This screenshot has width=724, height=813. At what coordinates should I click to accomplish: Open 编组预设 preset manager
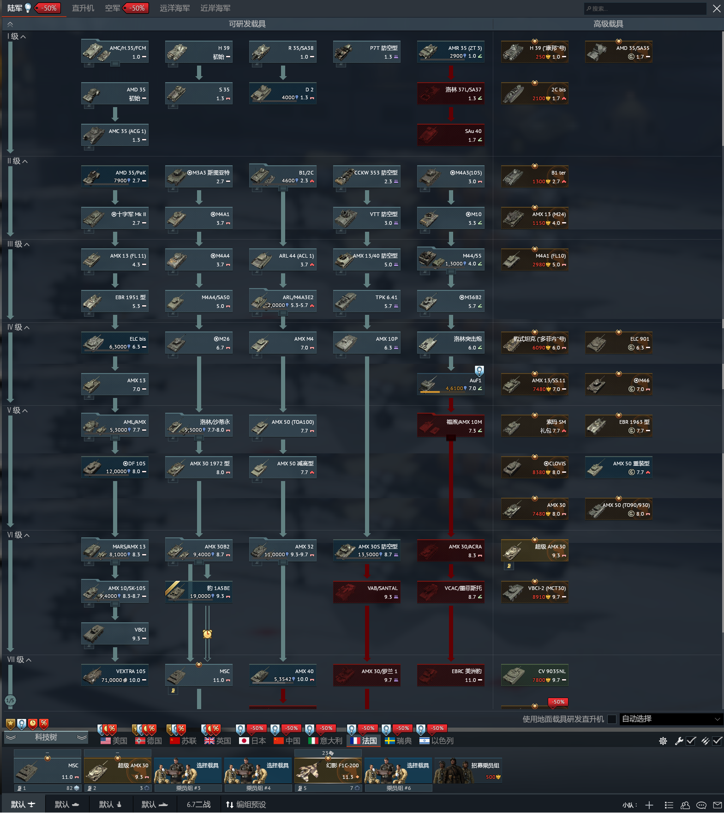pyautogui.click(x=246, y=805)
